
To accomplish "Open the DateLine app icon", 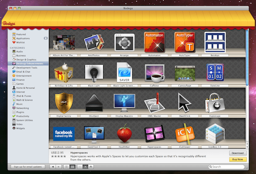I will [x=215, y=72].
